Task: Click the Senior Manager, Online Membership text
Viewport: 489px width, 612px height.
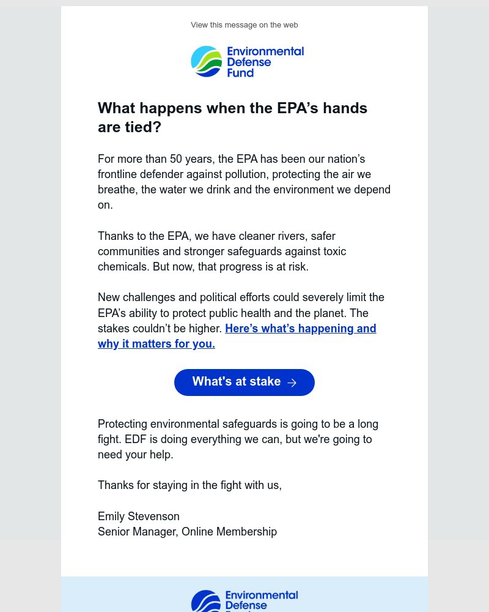Action: tap(187, 532)
